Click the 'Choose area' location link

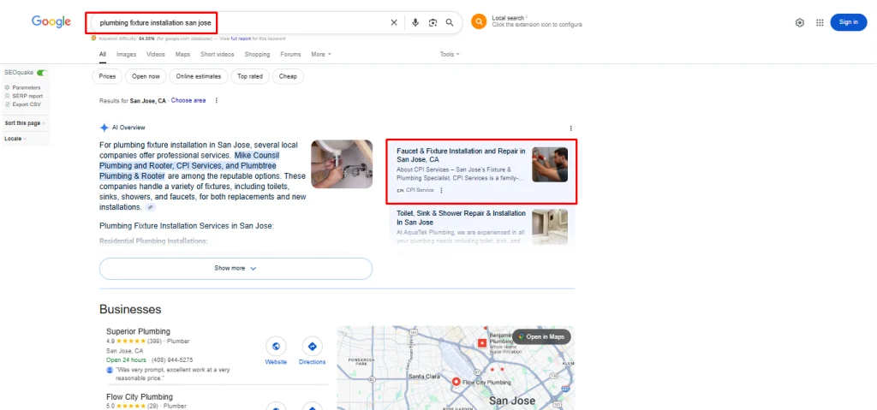click(x=188, y=100)
